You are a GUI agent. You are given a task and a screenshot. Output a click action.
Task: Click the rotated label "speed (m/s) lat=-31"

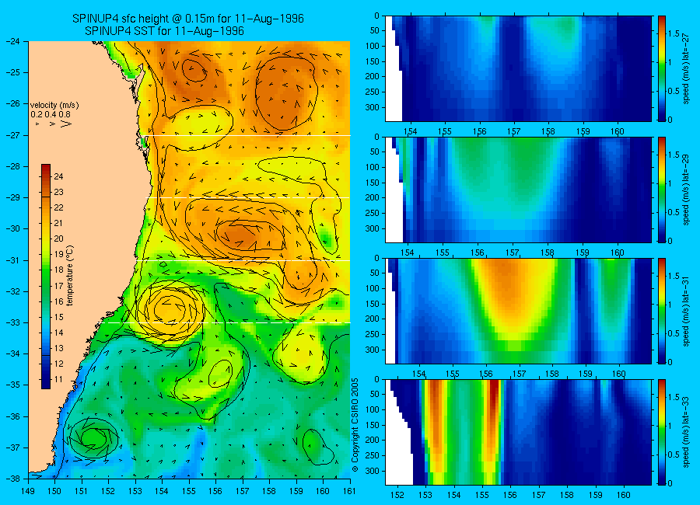click(x=686, y=312)
